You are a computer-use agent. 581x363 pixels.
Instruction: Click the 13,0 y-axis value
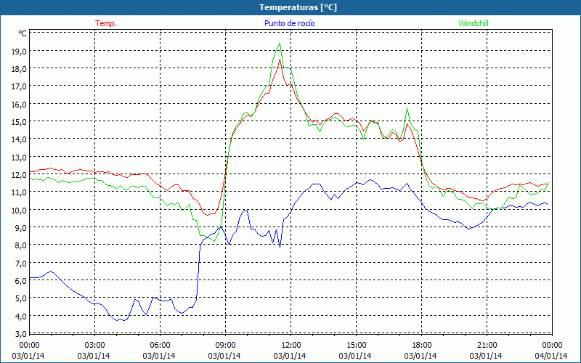pos(19,157)
